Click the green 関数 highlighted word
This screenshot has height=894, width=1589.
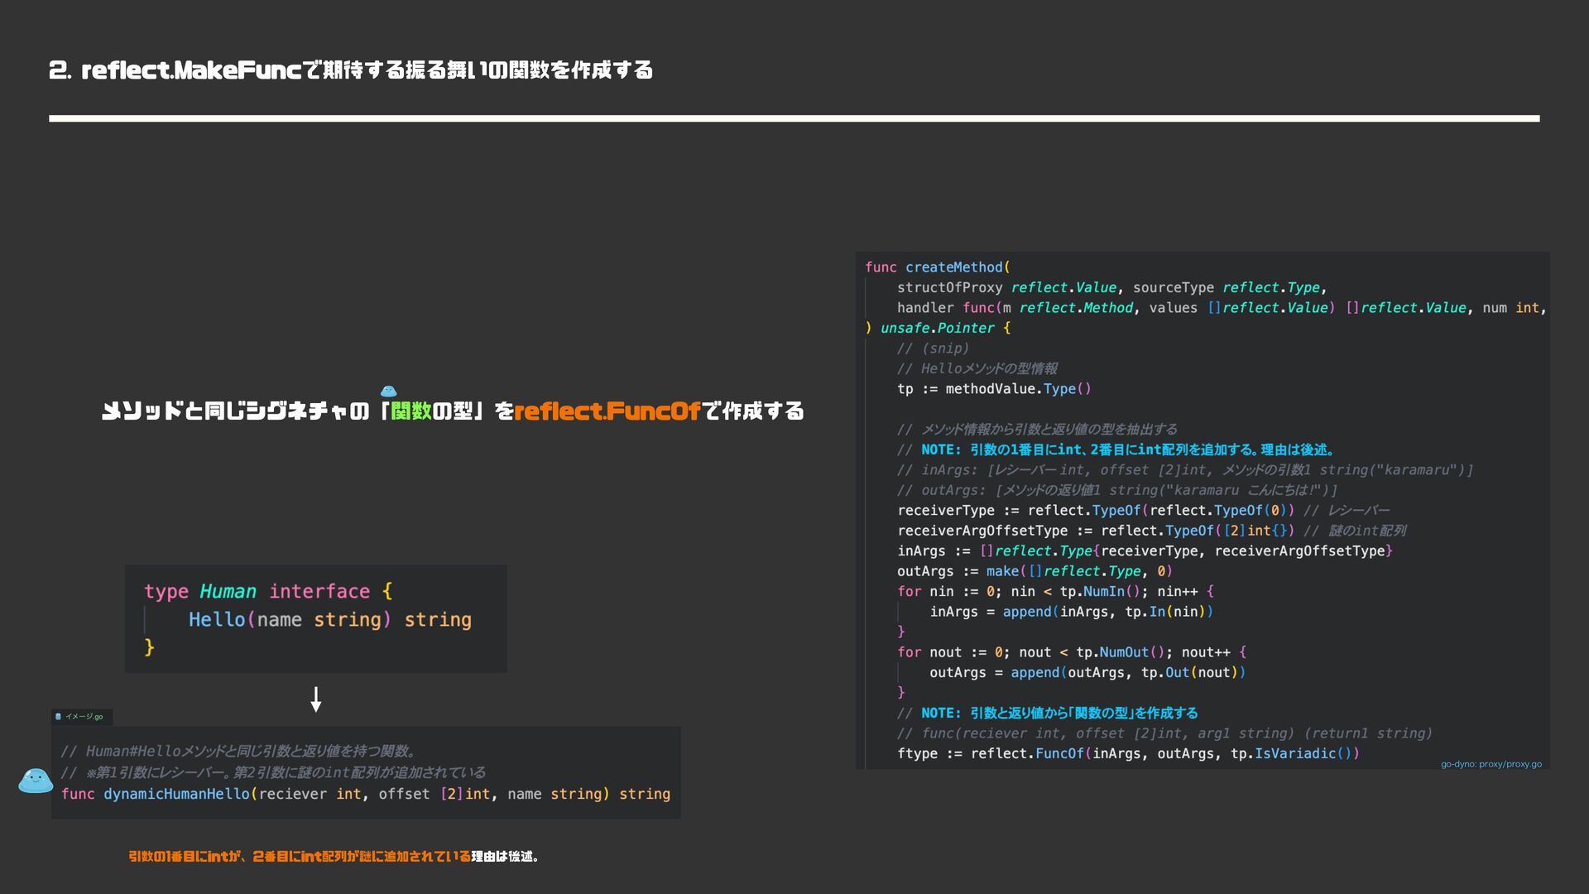click(x=411, y=411)
